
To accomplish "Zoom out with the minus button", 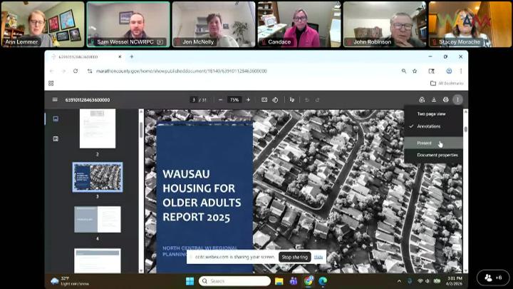I will click(x=220, y=100).
